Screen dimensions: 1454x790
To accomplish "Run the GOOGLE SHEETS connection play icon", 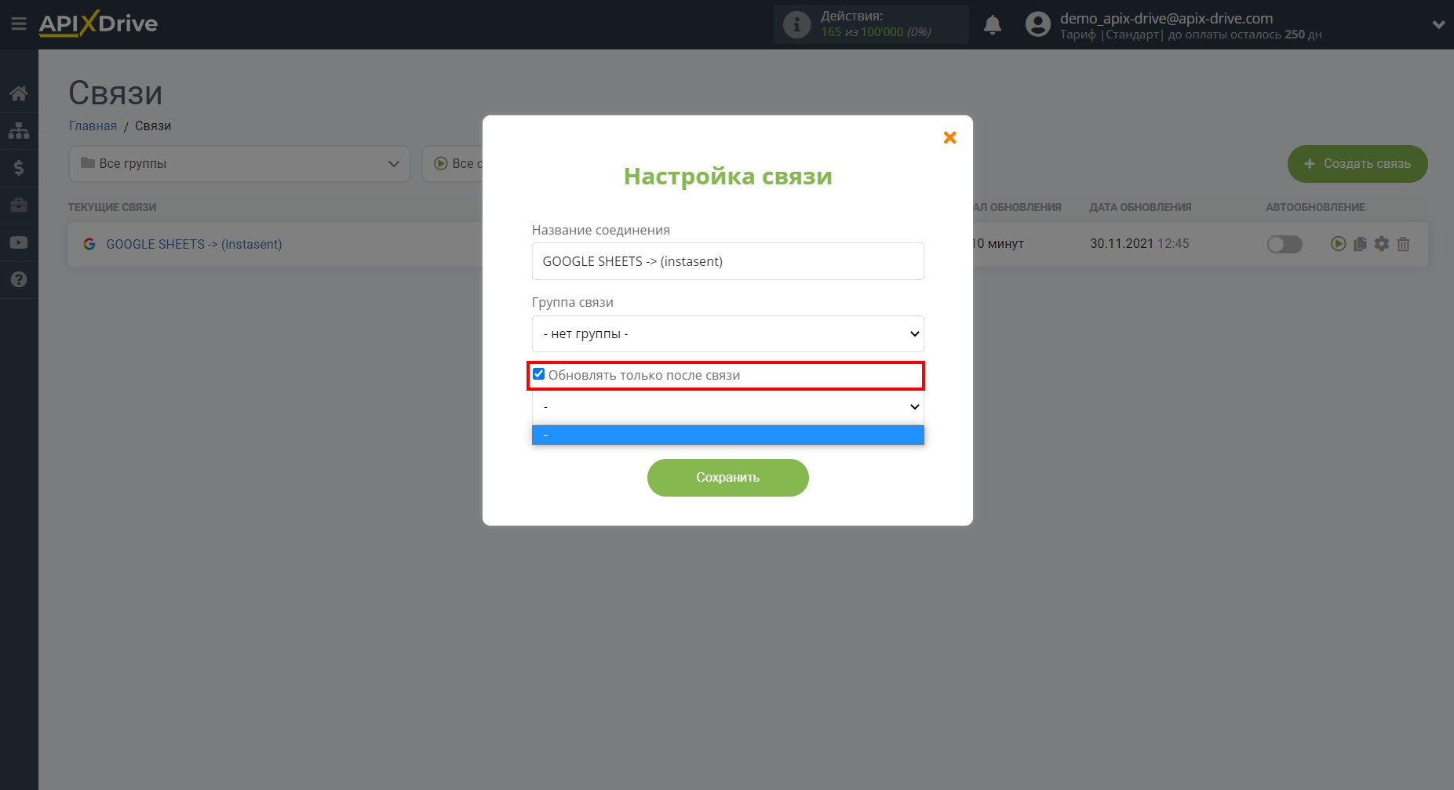I will click(x=1339, y=244).
